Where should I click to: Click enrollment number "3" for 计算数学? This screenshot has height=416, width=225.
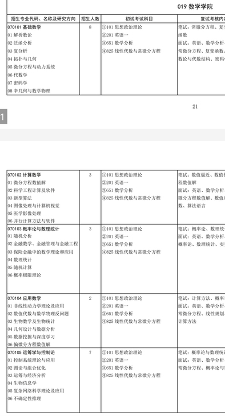click(x=90, y=175)
